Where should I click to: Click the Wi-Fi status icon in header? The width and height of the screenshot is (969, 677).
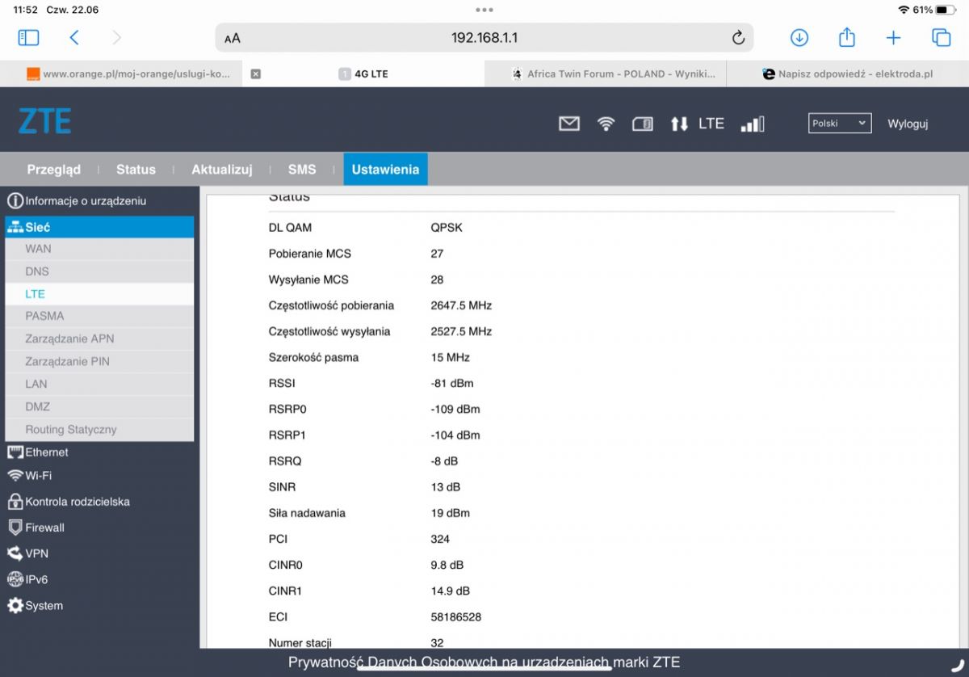pos(606,124)
